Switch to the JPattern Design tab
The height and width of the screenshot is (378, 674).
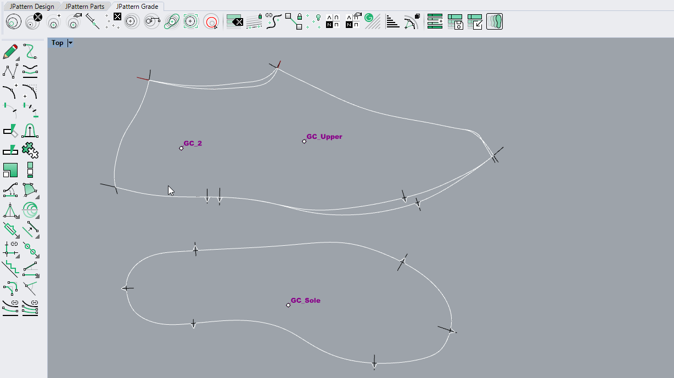pyautogui.click(x=32, y=7)
